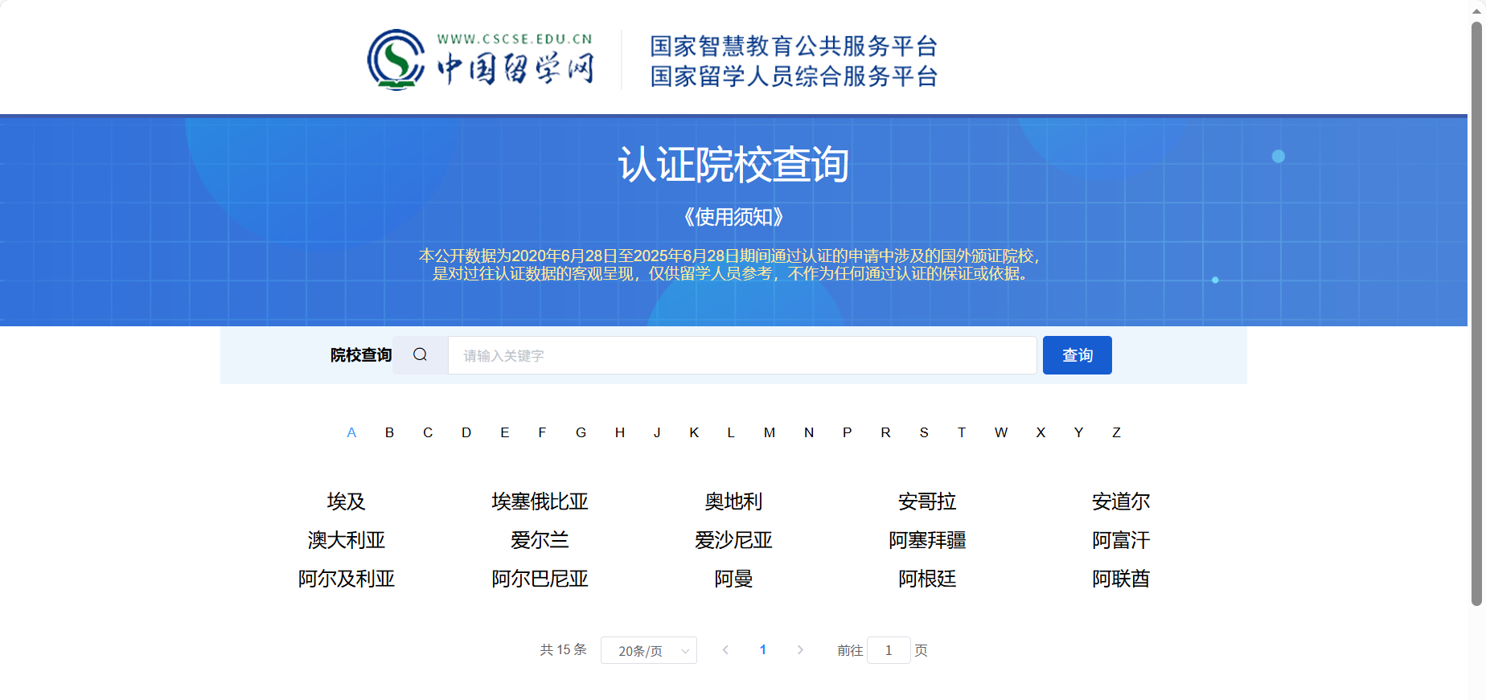Open the 20条/页 page size dropdown

tap(649, 650)
